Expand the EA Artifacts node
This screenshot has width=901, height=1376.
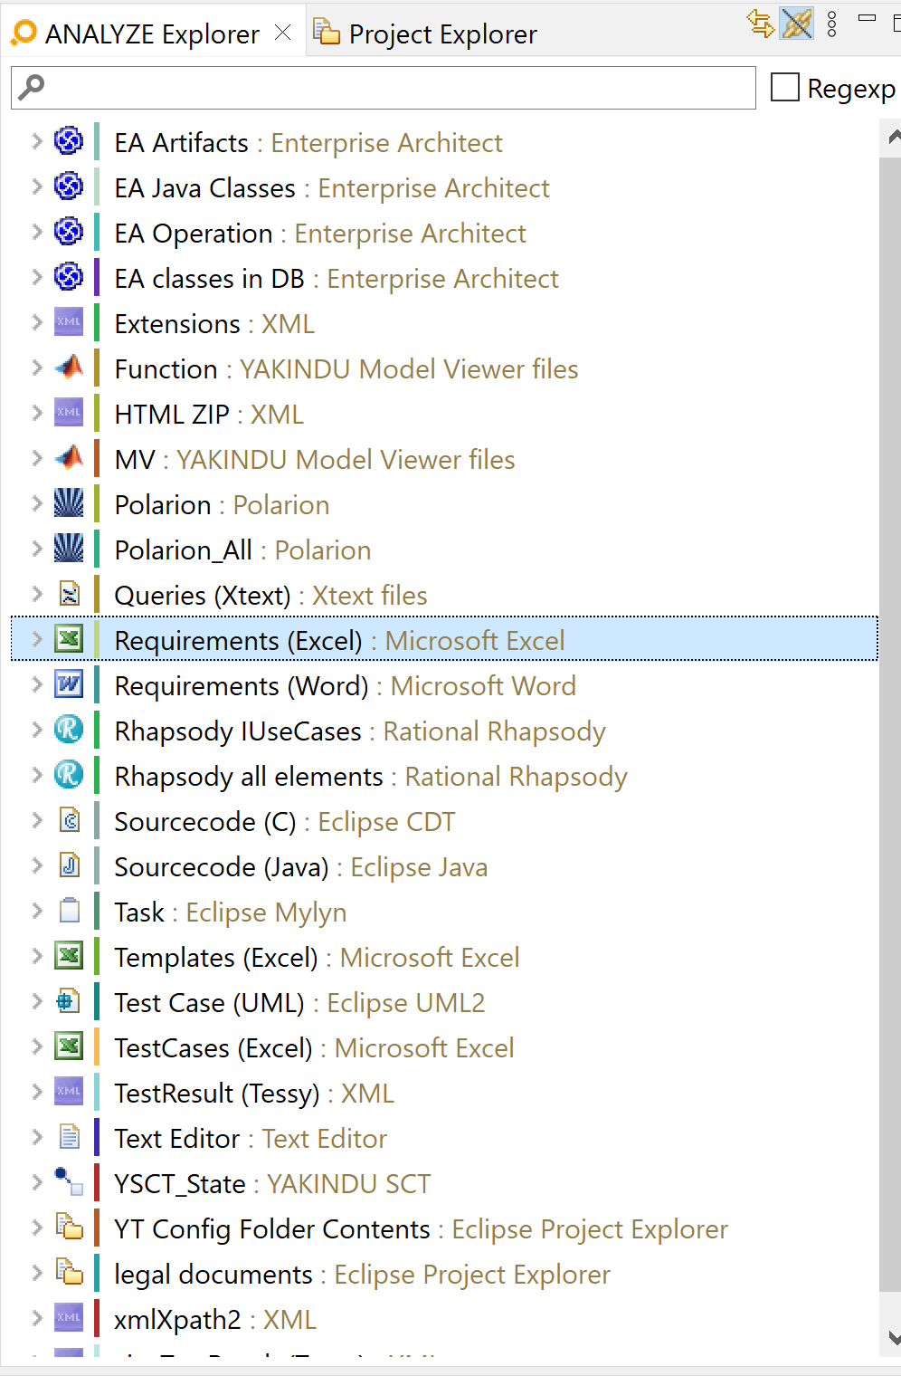coord(36,141)
